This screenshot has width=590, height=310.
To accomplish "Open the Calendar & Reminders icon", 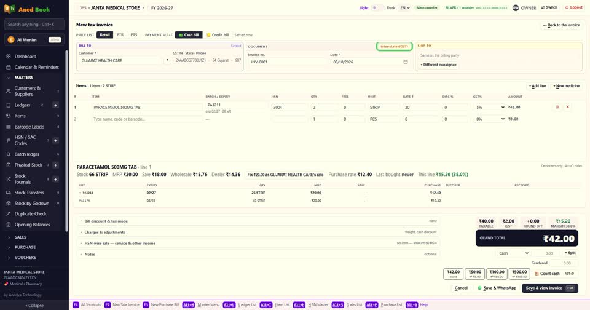I will [x=8, y=67].
